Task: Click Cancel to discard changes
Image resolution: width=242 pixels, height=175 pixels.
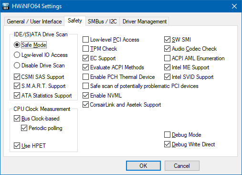Action: click(182, 165)
